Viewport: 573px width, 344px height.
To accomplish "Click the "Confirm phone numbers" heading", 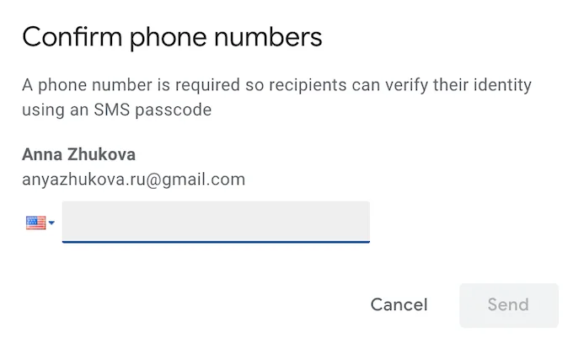I will [x=172, y=37].
